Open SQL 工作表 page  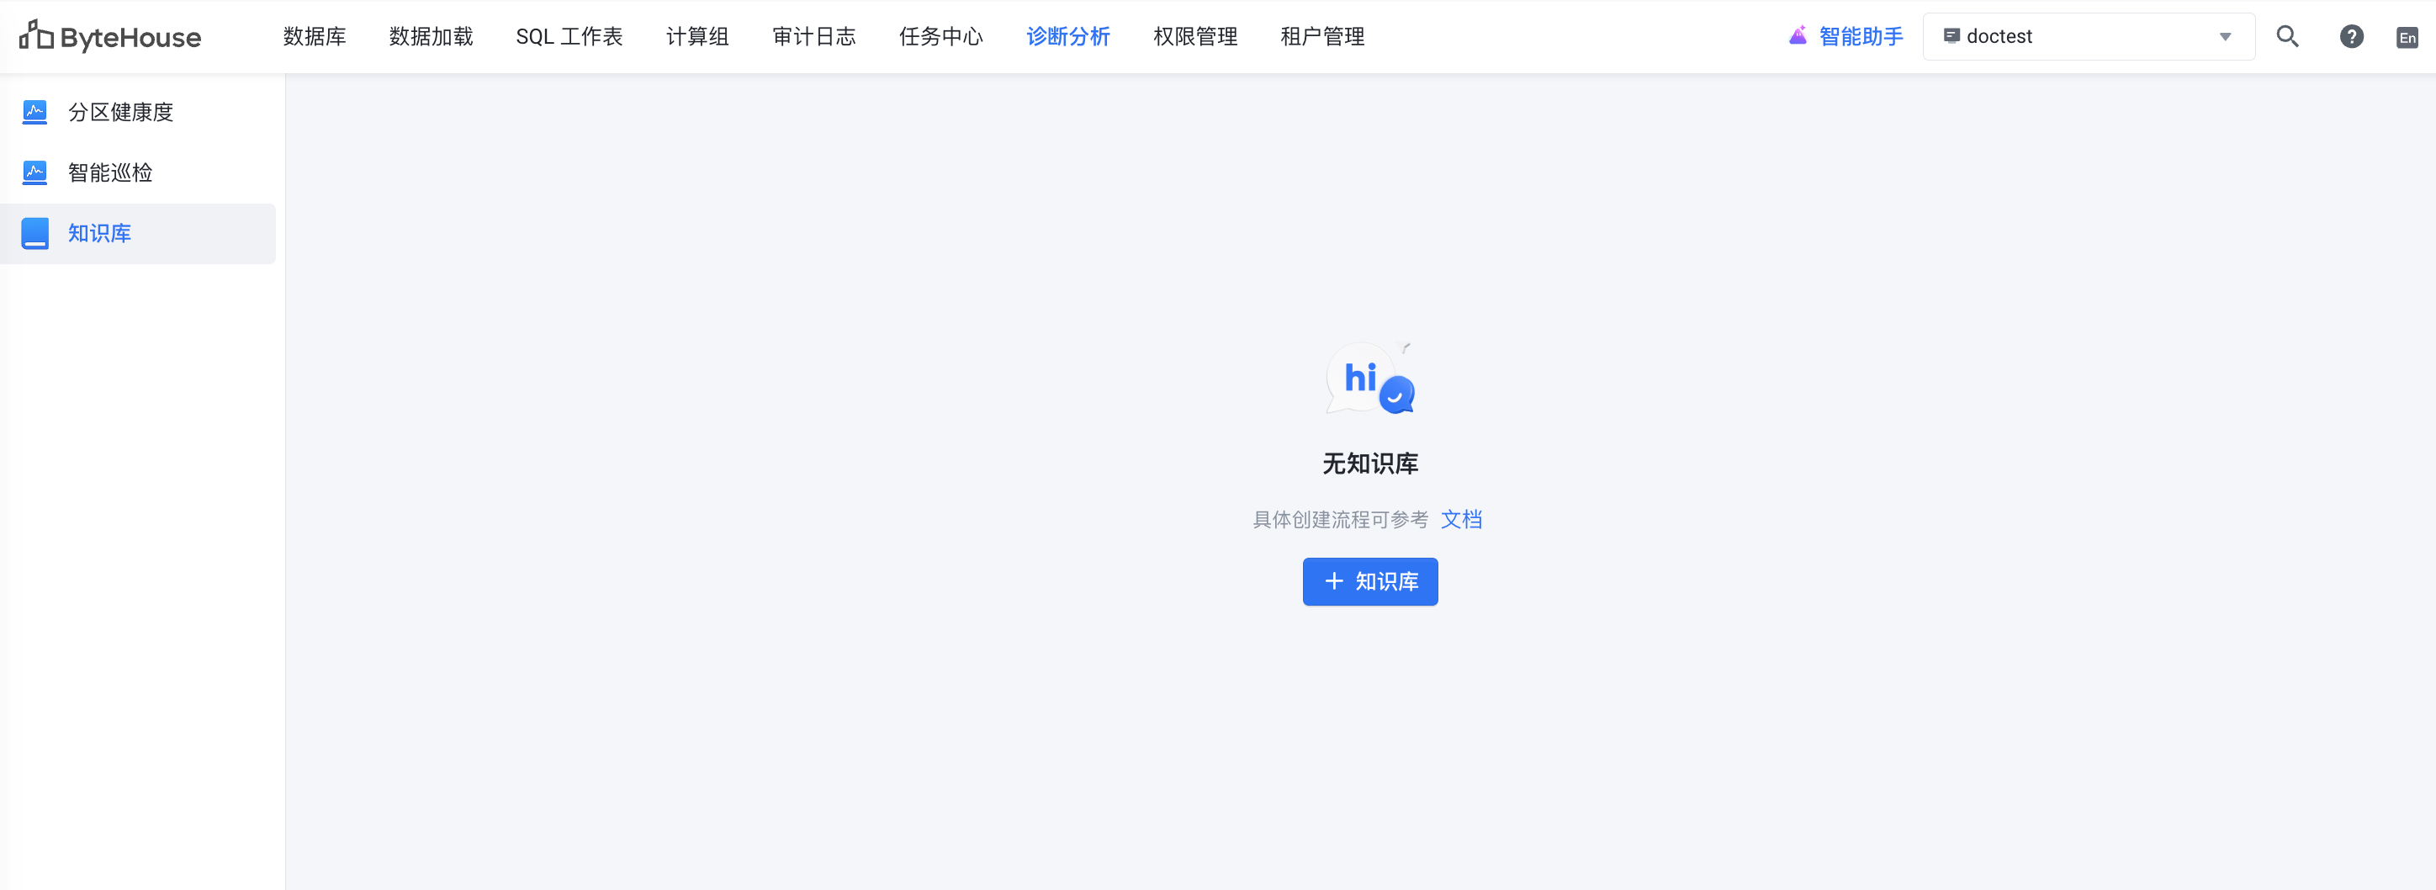(569, 36)
